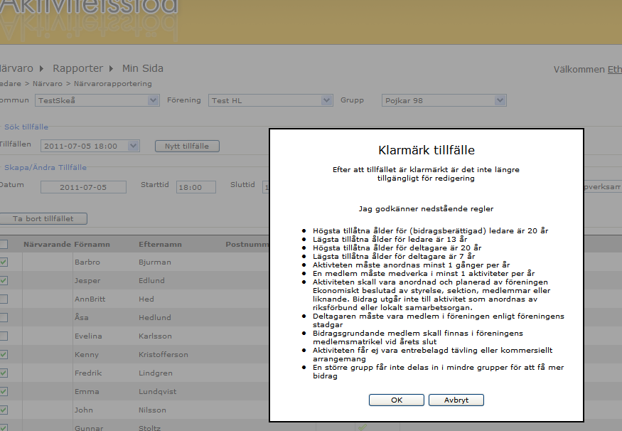Select the Hedlund surname cell
Viewport: 622px width, 431px height.
(x=155, y=317)
